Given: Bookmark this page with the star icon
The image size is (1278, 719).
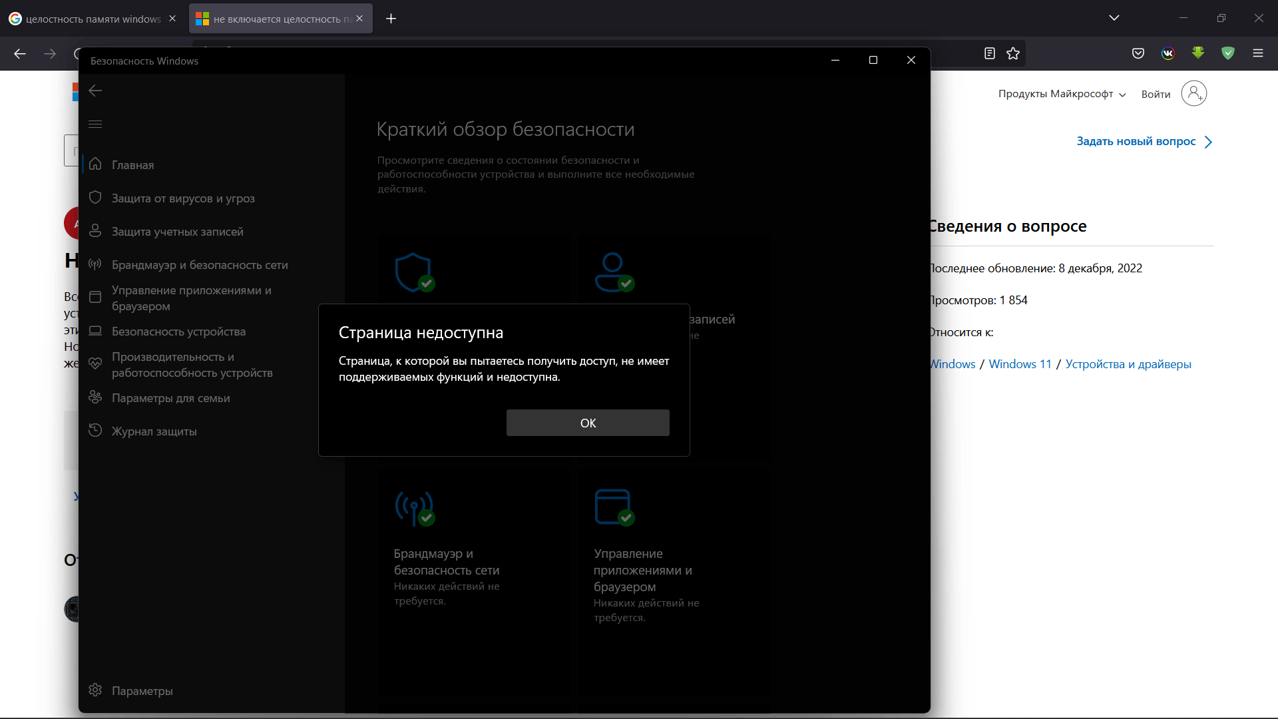Looking at the screenshot, I should point(1013,53).
